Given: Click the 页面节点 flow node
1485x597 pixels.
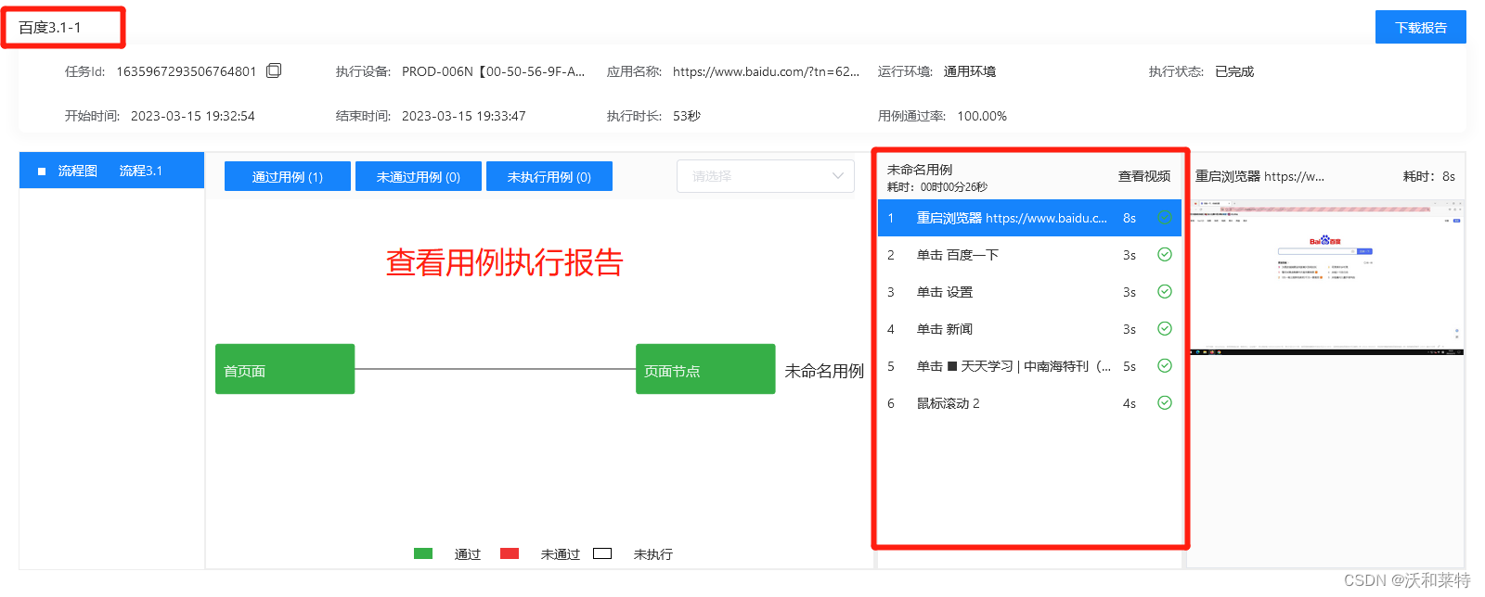Looking at the screenshot, I should (705, 369).
